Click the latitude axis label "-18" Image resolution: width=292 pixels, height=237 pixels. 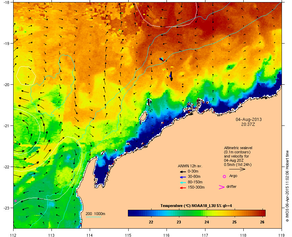pos(6,2)
